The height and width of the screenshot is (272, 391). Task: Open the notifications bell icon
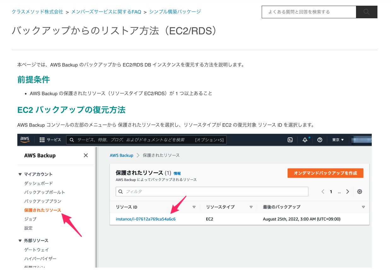tap(305, 140)
